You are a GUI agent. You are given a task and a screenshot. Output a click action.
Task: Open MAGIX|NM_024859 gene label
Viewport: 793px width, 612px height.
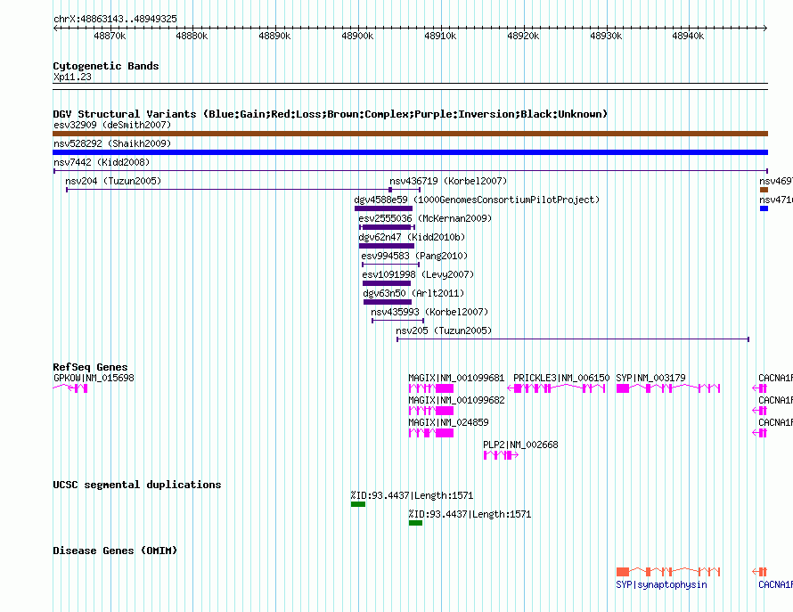pos(448,422)
